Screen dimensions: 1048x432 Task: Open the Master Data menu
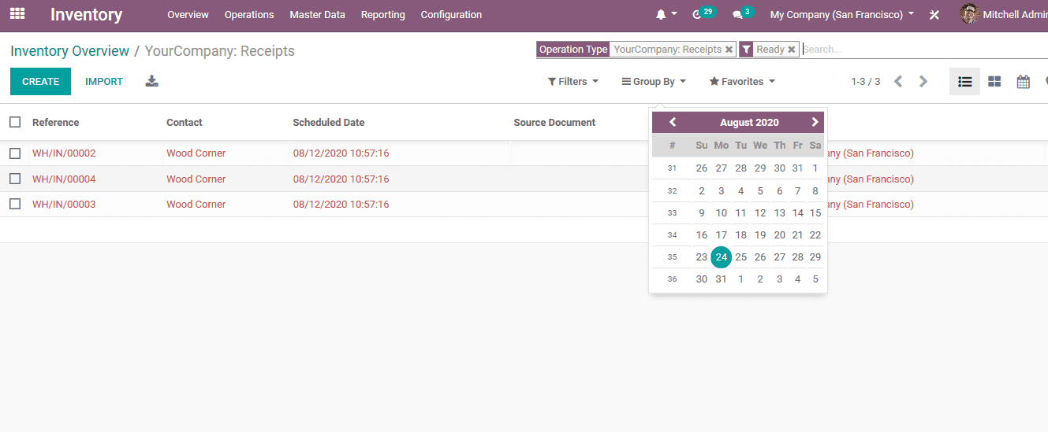[317, 15]
